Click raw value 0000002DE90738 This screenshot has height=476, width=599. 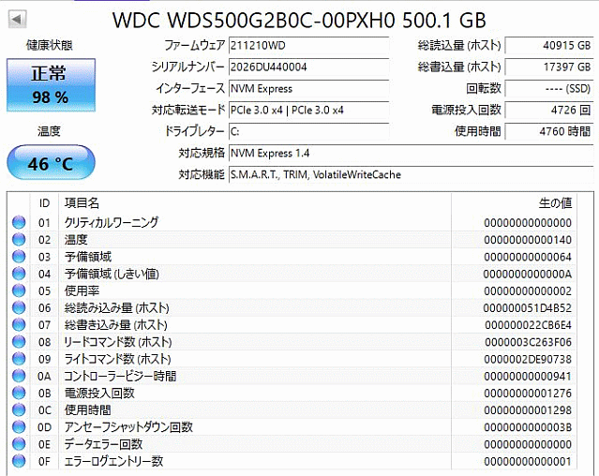(528, 360)
